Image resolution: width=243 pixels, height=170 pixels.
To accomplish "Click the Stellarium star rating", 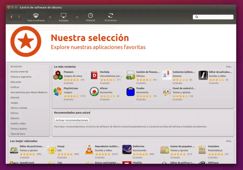I will 140,154.
